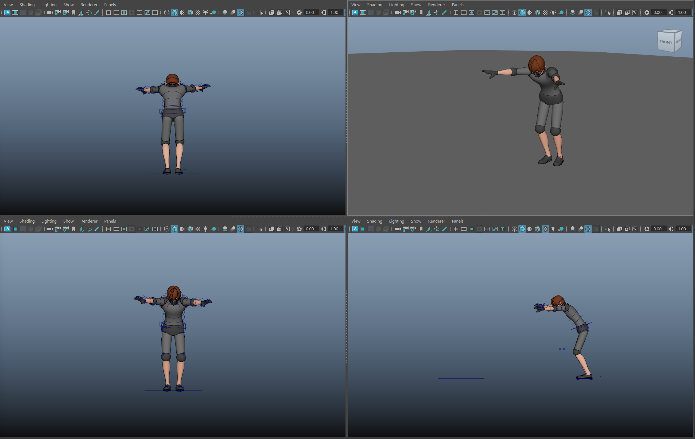Click Bookmarks icon in top-left panel
695x439 pixels.
tap(73, 12)
